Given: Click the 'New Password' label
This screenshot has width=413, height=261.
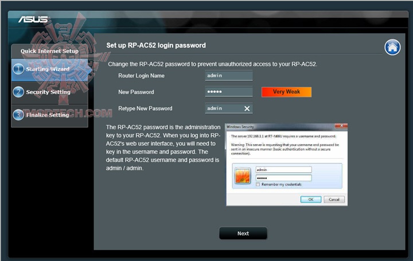Looking at the screenshot, I should [x=136, y=92].
